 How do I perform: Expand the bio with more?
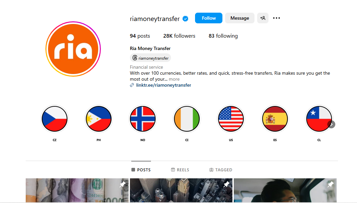click(x=174, y=79)
